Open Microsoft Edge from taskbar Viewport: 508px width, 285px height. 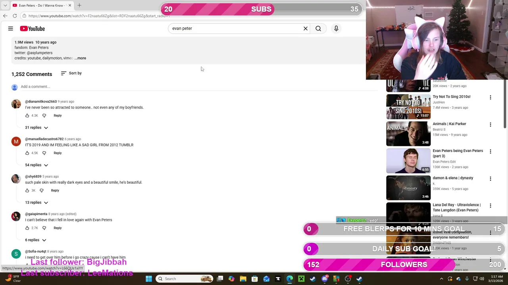pyautogui.click(x=290, y=279)
